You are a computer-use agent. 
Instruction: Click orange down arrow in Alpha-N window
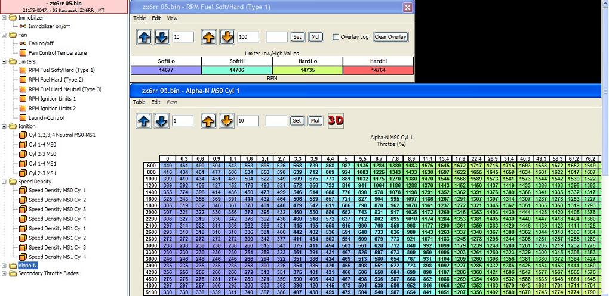click(226, 120)
